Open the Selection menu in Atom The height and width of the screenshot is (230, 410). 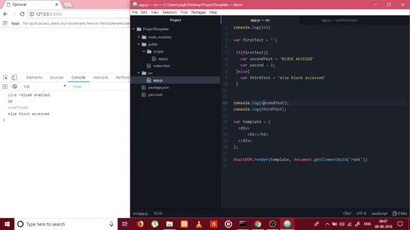169,12
